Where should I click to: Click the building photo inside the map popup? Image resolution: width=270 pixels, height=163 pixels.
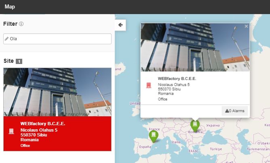[x=195, y=47]
